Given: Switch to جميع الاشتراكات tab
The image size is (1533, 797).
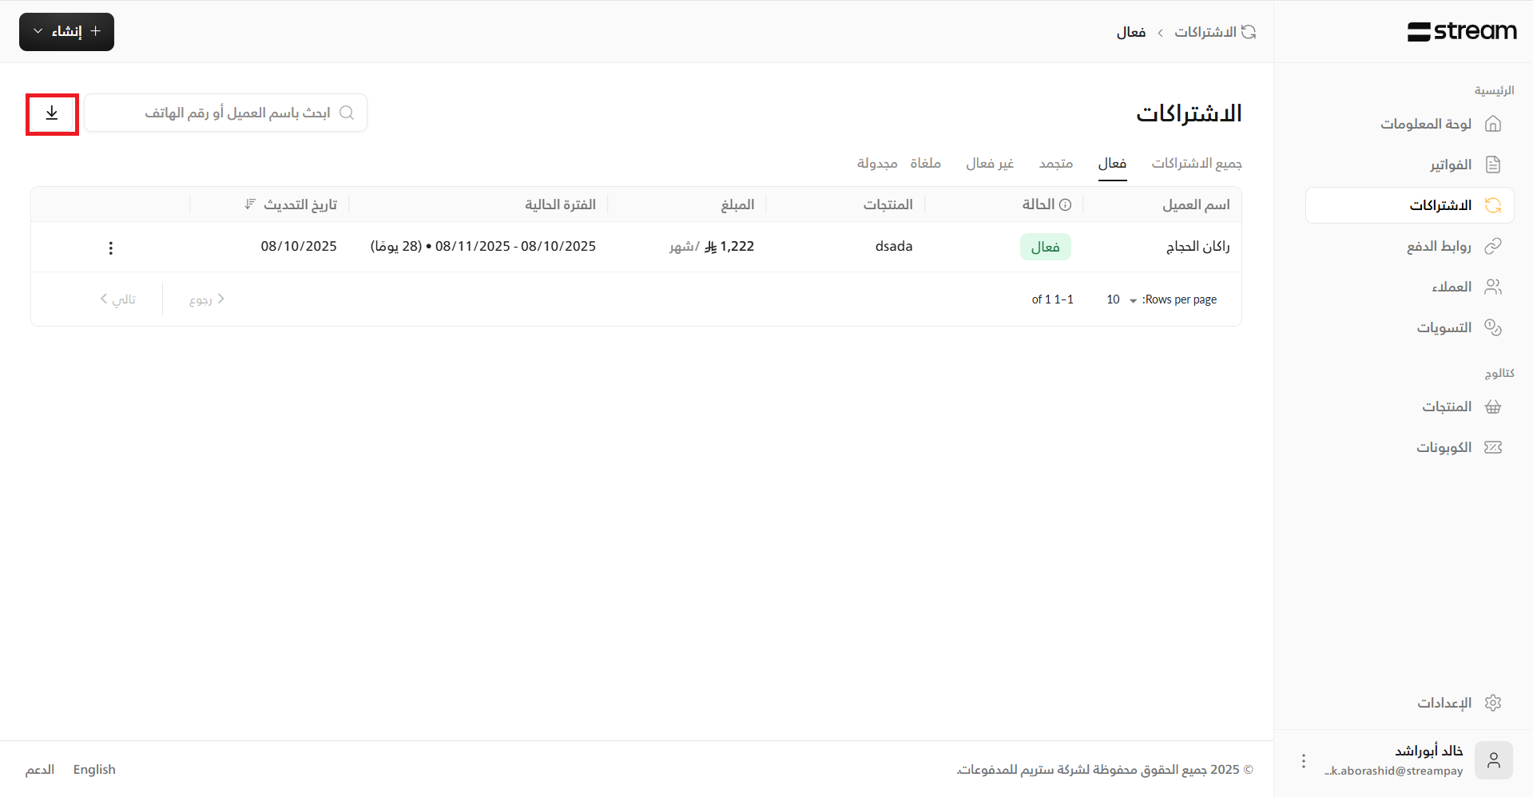Looking at the screenshot, I should point(1196,164).
